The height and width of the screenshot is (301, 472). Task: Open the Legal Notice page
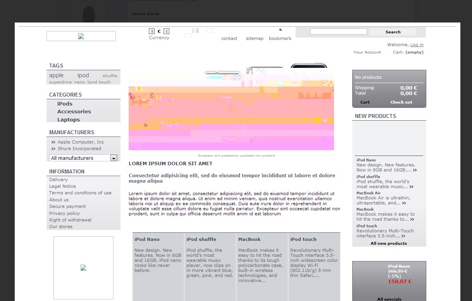tap(62, 186)
